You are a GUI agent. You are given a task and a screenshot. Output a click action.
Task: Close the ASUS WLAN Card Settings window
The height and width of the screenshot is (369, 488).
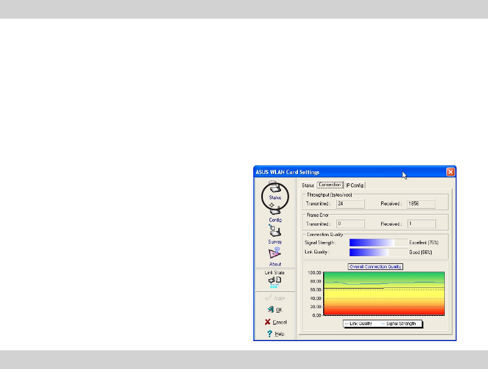[450, 172]
